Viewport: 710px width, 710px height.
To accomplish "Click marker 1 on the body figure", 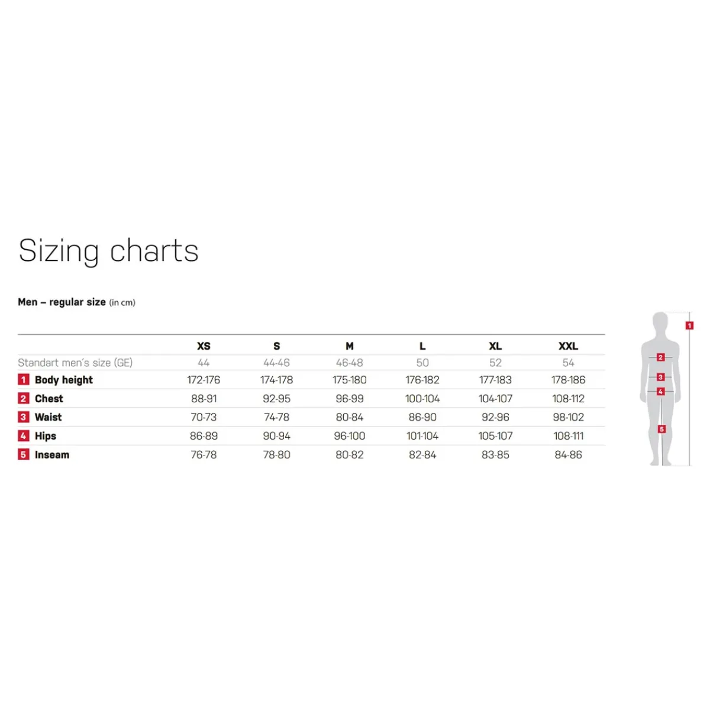I will click(689, 325).
